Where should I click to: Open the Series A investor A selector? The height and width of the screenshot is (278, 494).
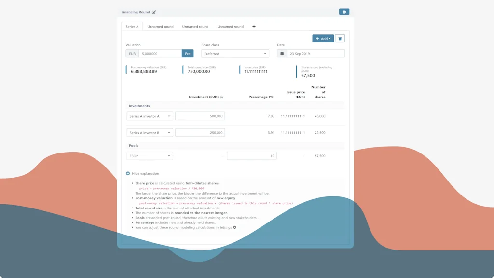(x=150, y=116)
